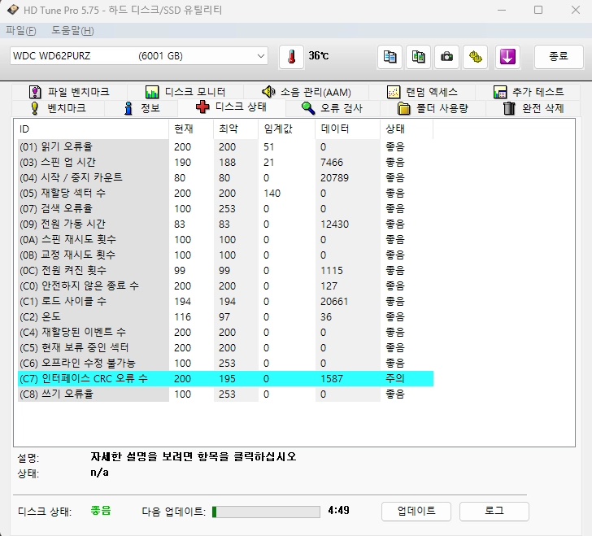
Task: Click the 현재 column header
Action: [x=191, y=129]
